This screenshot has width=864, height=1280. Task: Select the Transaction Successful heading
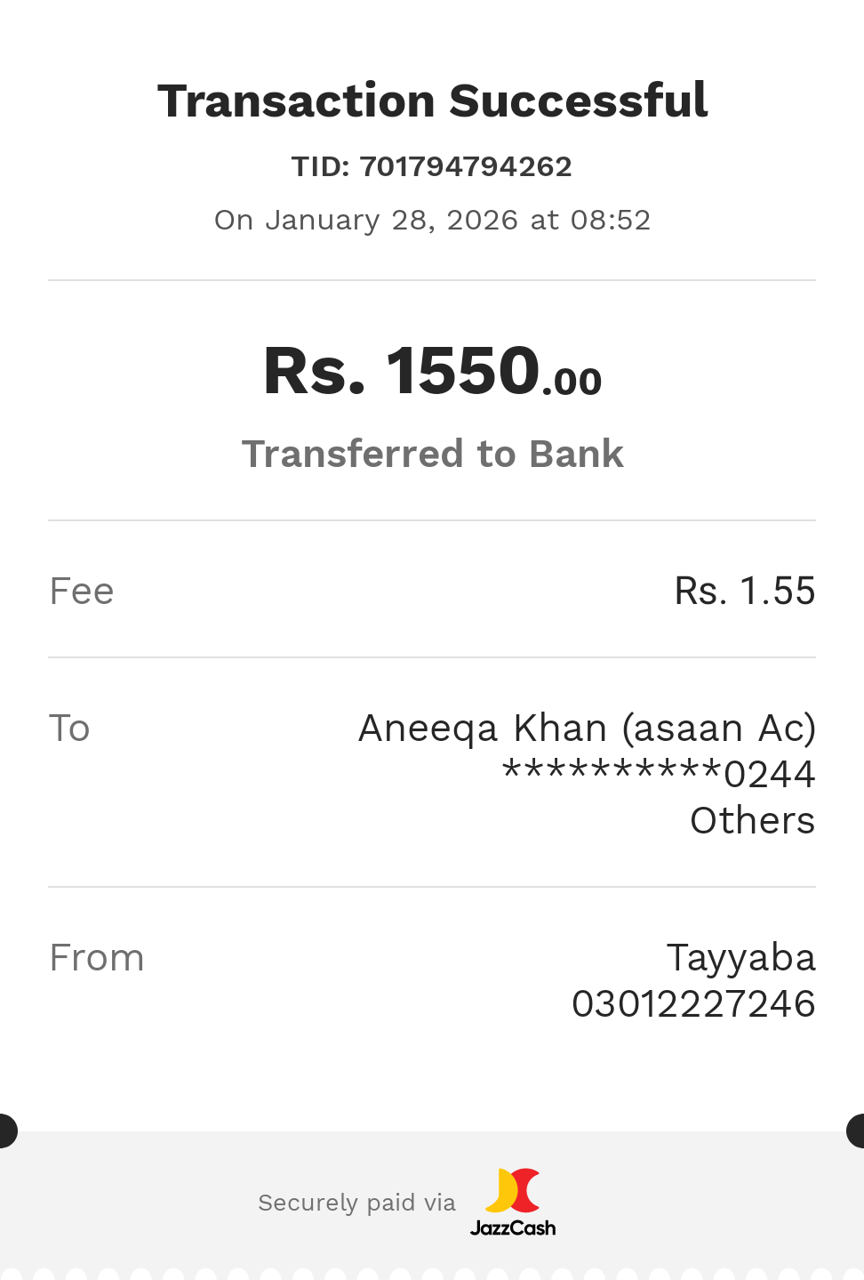click(x=432, y=101)
